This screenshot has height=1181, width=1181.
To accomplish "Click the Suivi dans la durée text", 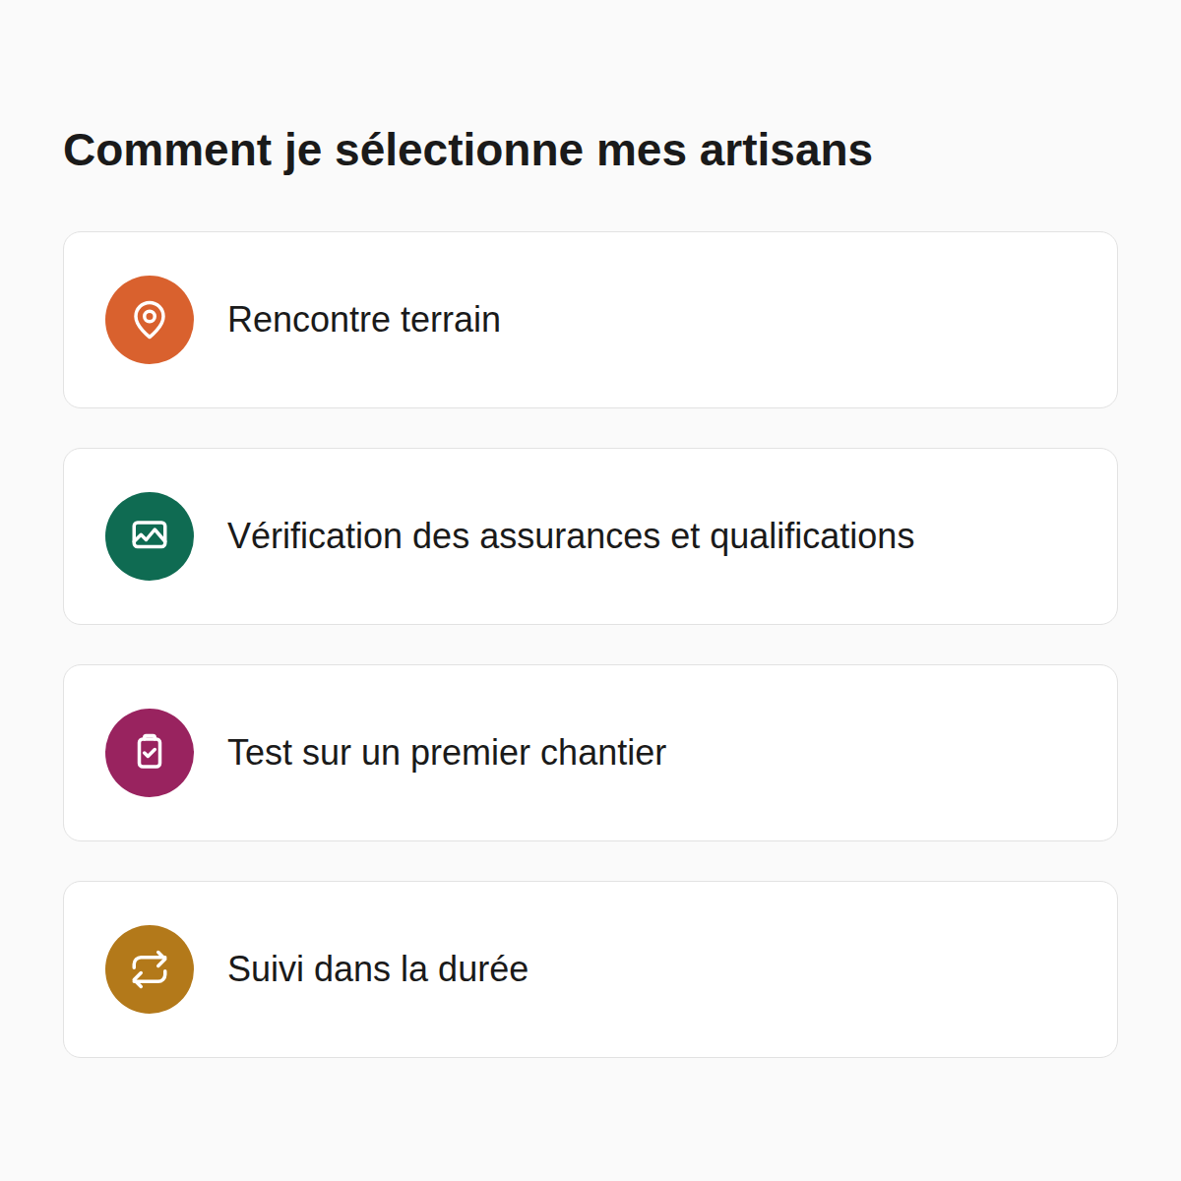I will [x=378, y=969].
